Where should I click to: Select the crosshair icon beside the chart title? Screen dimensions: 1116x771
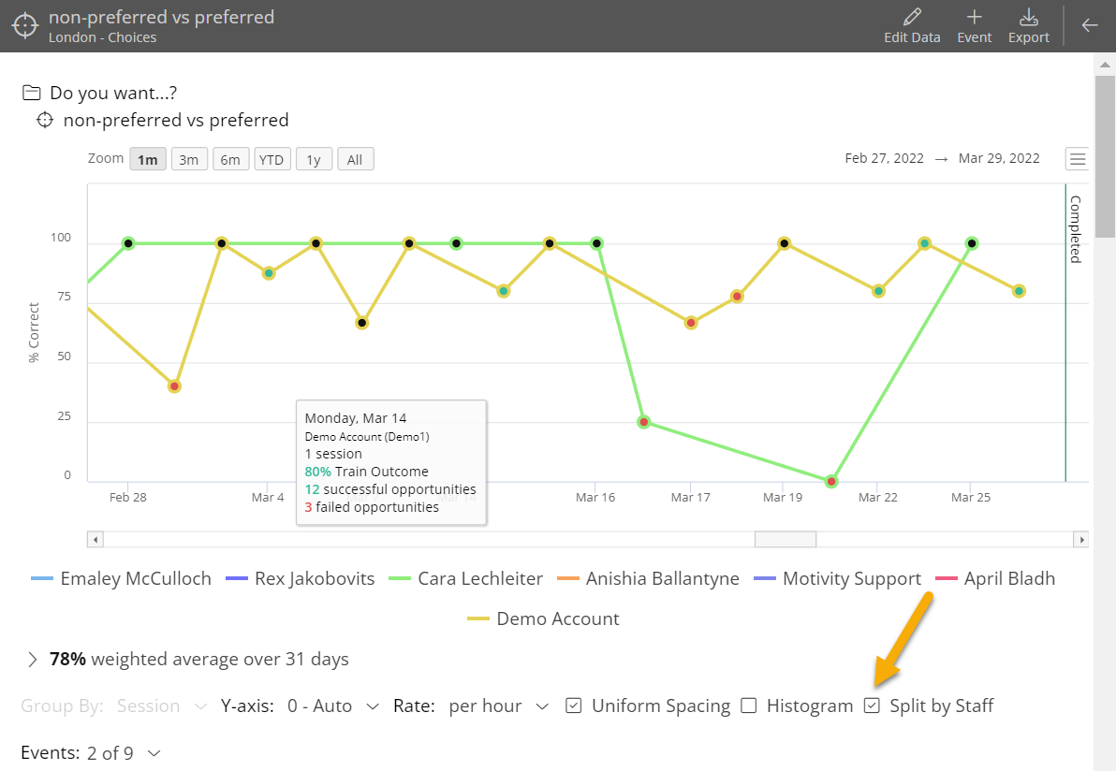click(44, 120)
